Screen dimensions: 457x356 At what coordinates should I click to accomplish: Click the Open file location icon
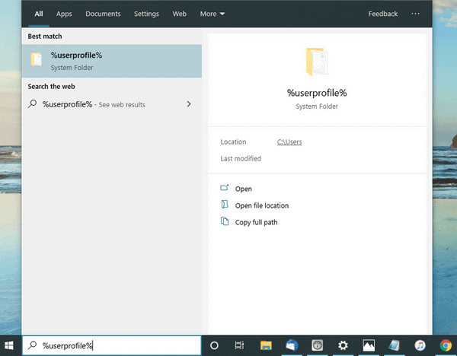225,205
